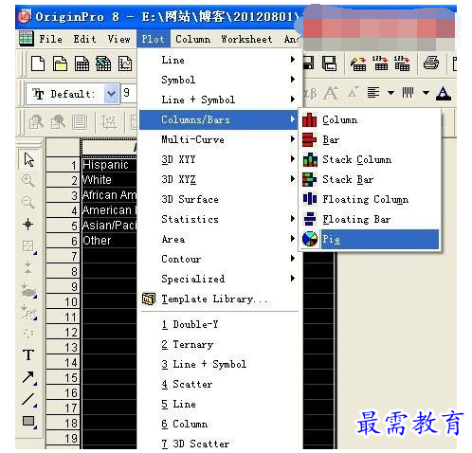Click the Import Single ASCII icon
The width and height of the screenshot is (472, 453).
tap(380, 63)
